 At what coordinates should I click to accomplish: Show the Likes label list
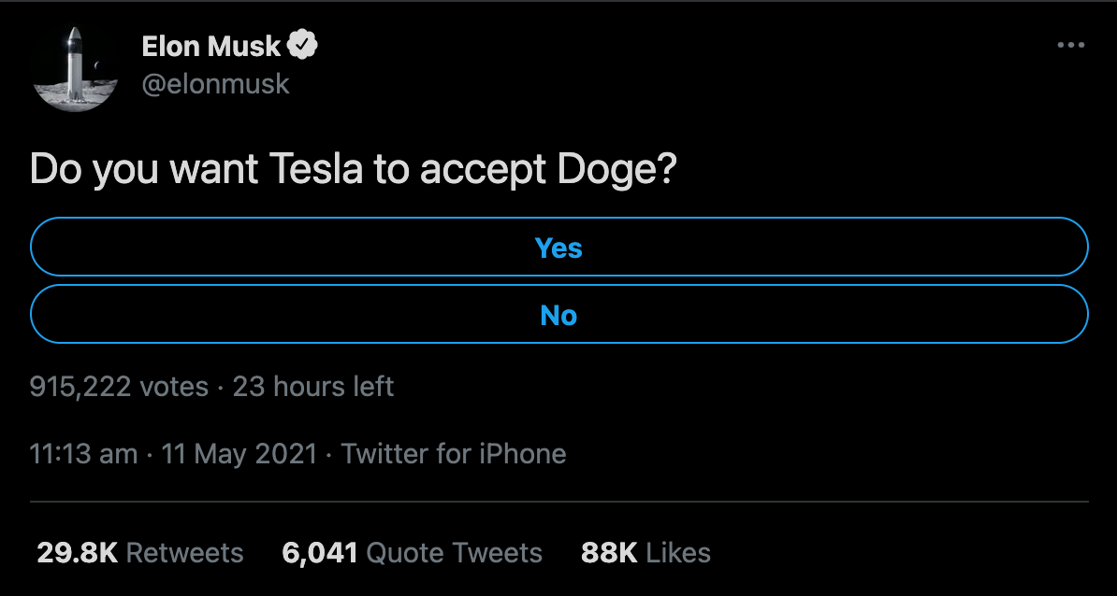coord(678,552)
